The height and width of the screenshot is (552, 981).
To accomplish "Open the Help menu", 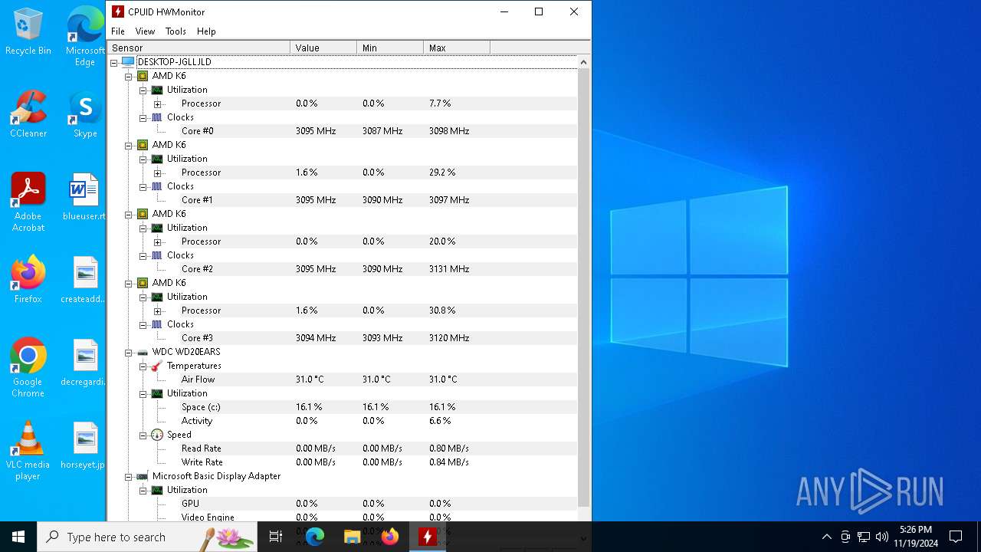I will pyautogui.click(x=206, y=31).
